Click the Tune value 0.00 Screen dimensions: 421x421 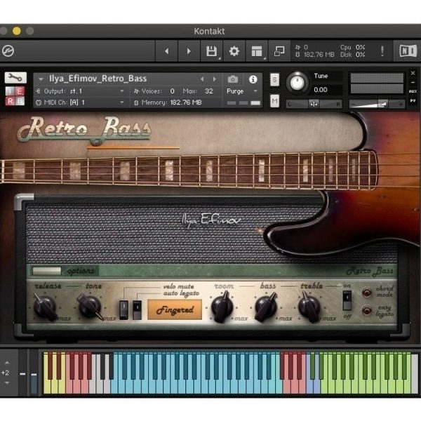pyautogui.click(x=321, y=90)
